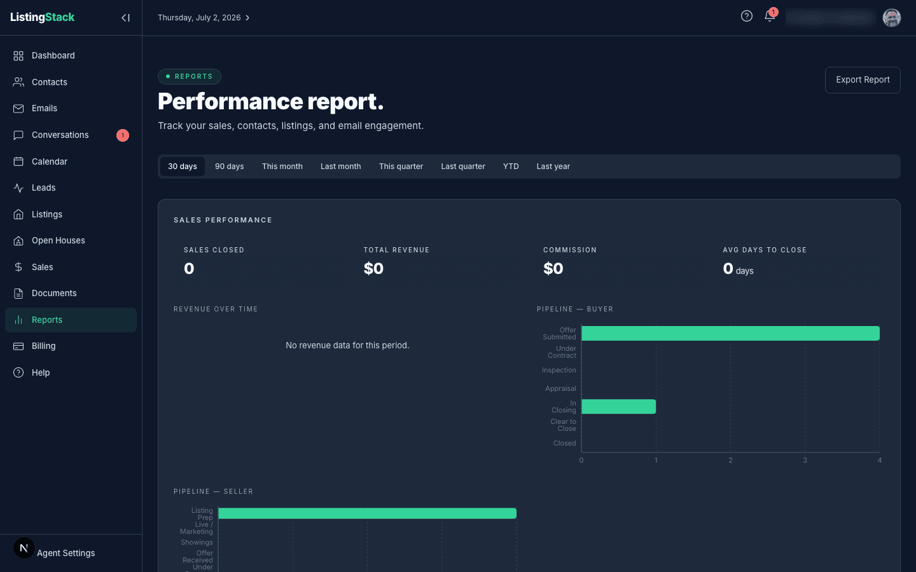Switch to This month tab
This screenshot has height=572, width=916.
282,167
